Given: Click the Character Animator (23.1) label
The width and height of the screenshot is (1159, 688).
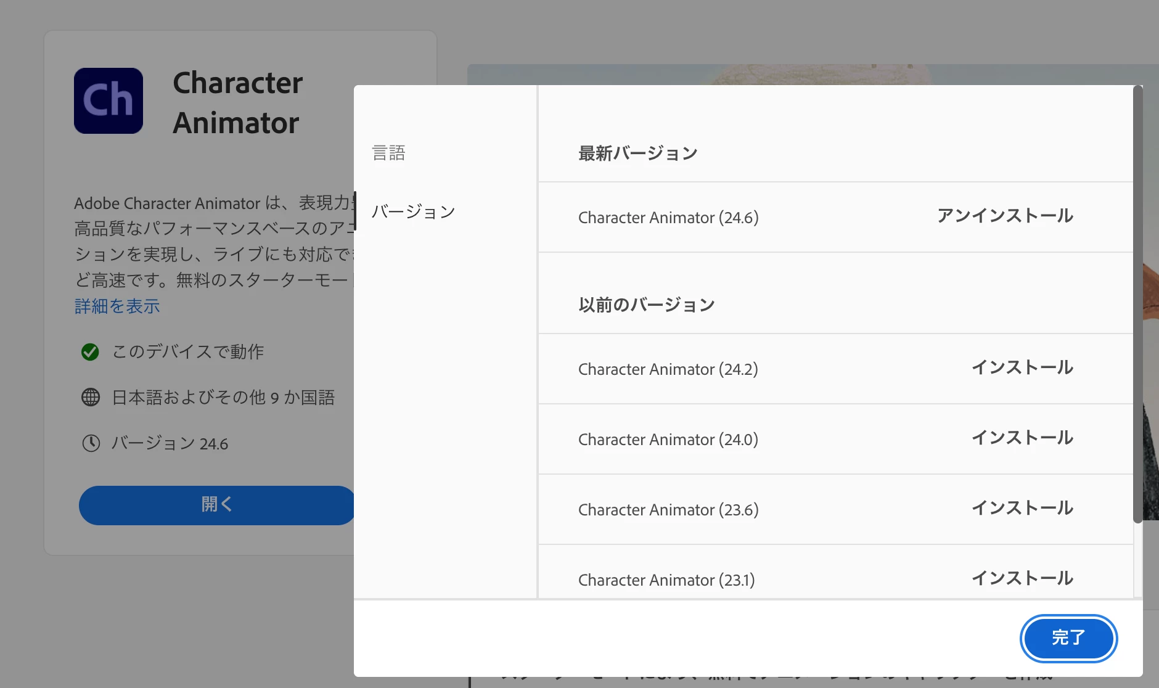Looking at the screenshot, I should 666,580.
